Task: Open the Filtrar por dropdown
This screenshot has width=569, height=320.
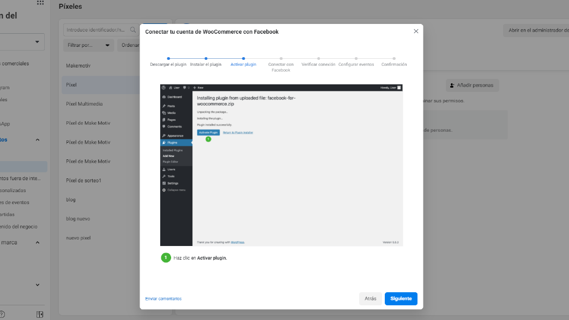Action: [x=88, y=45]
